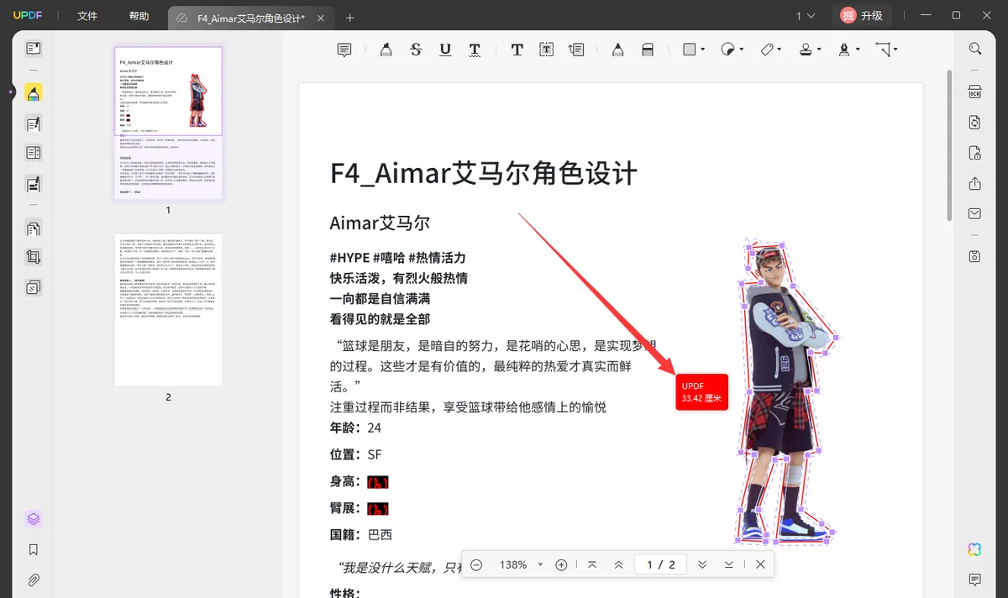Click the 升级 upgrade button
The image size is (1008, 598).
coord(863,15)
